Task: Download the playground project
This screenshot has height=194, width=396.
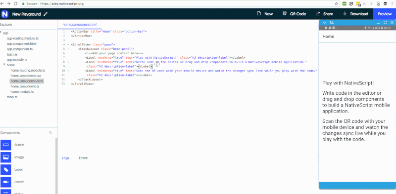Action: (x=355, y=14)
